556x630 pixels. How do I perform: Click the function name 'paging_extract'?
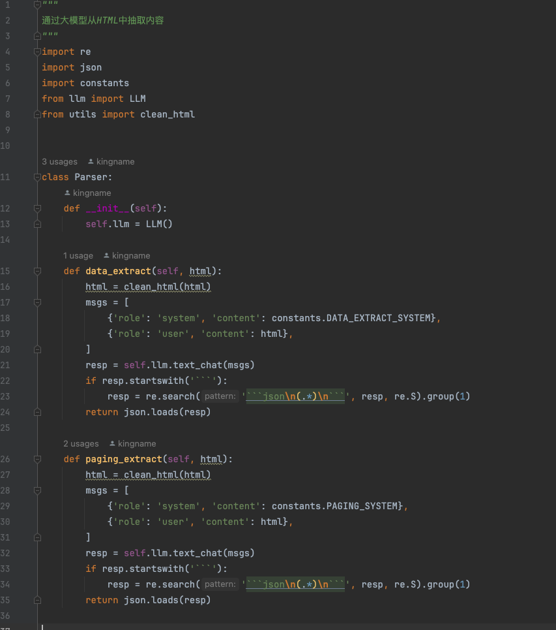[x=124, y=459]
